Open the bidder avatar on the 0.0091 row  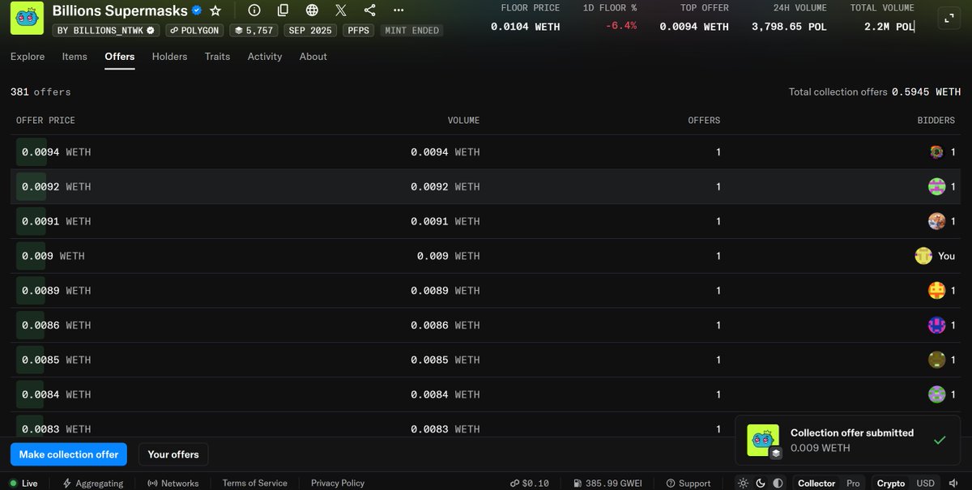click(936, 221)
